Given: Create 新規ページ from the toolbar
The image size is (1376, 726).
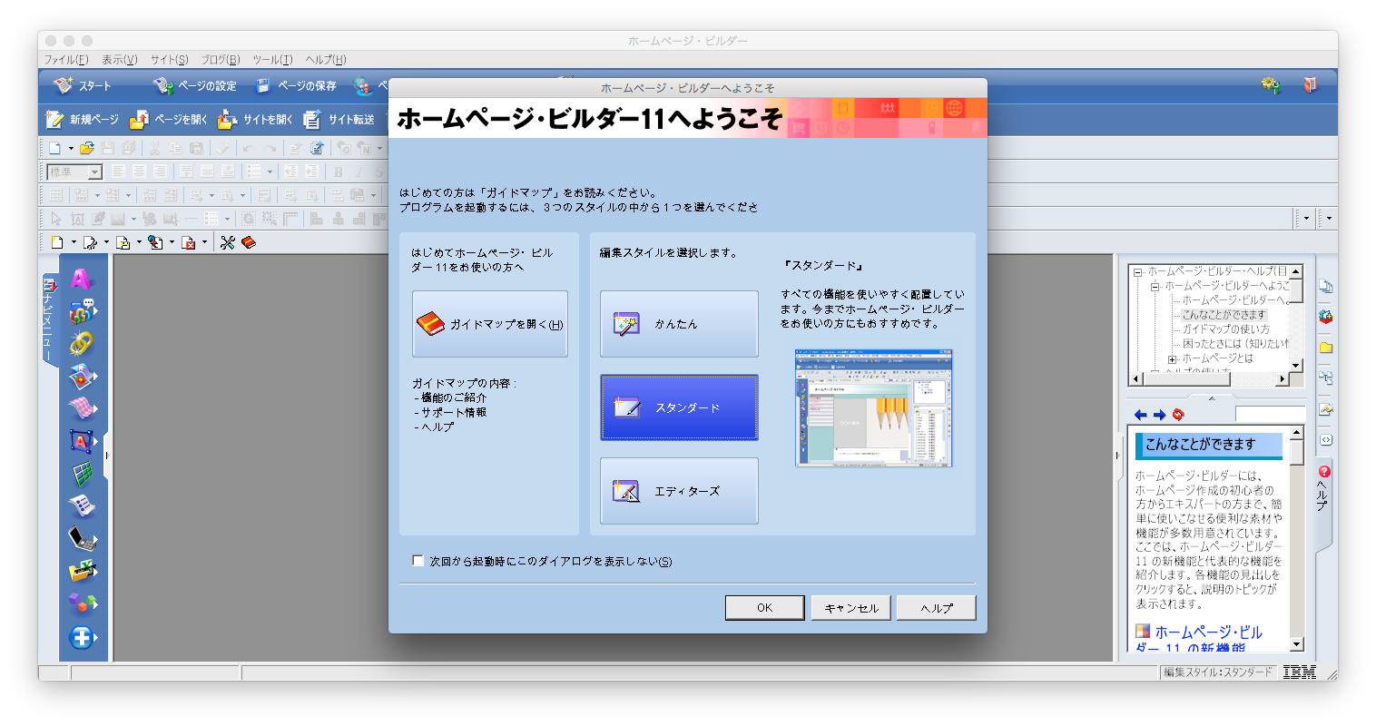Looking at the screenshot, I should pos(83,119).
